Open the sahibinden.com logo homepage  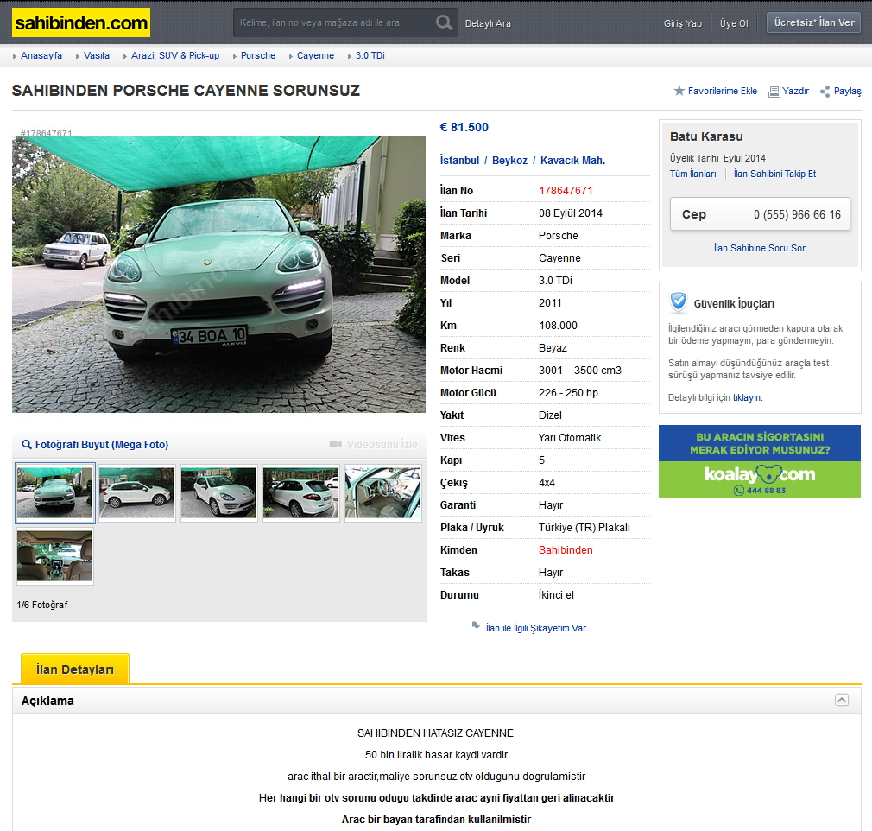81,22
